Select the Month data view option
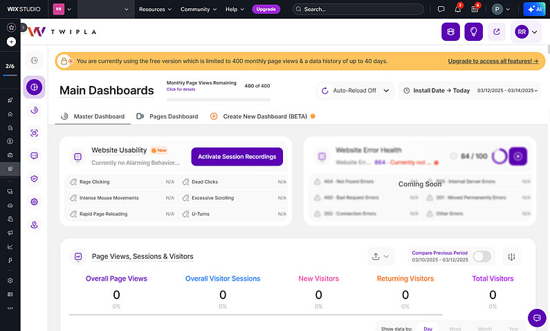The image size is (550, 331). click(x=485, y=328)
